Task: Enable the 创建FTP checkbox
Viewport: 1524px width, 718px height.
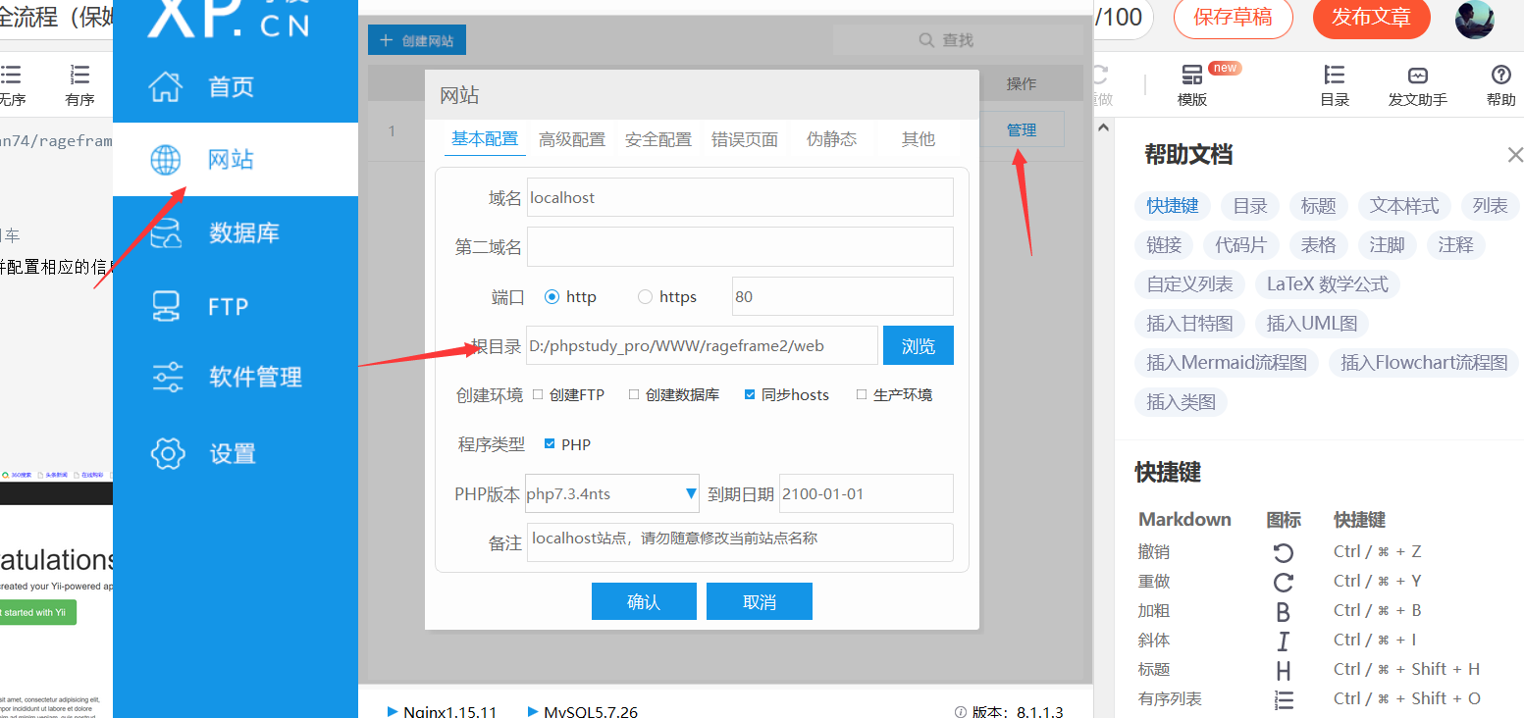Action: point(537,394)
